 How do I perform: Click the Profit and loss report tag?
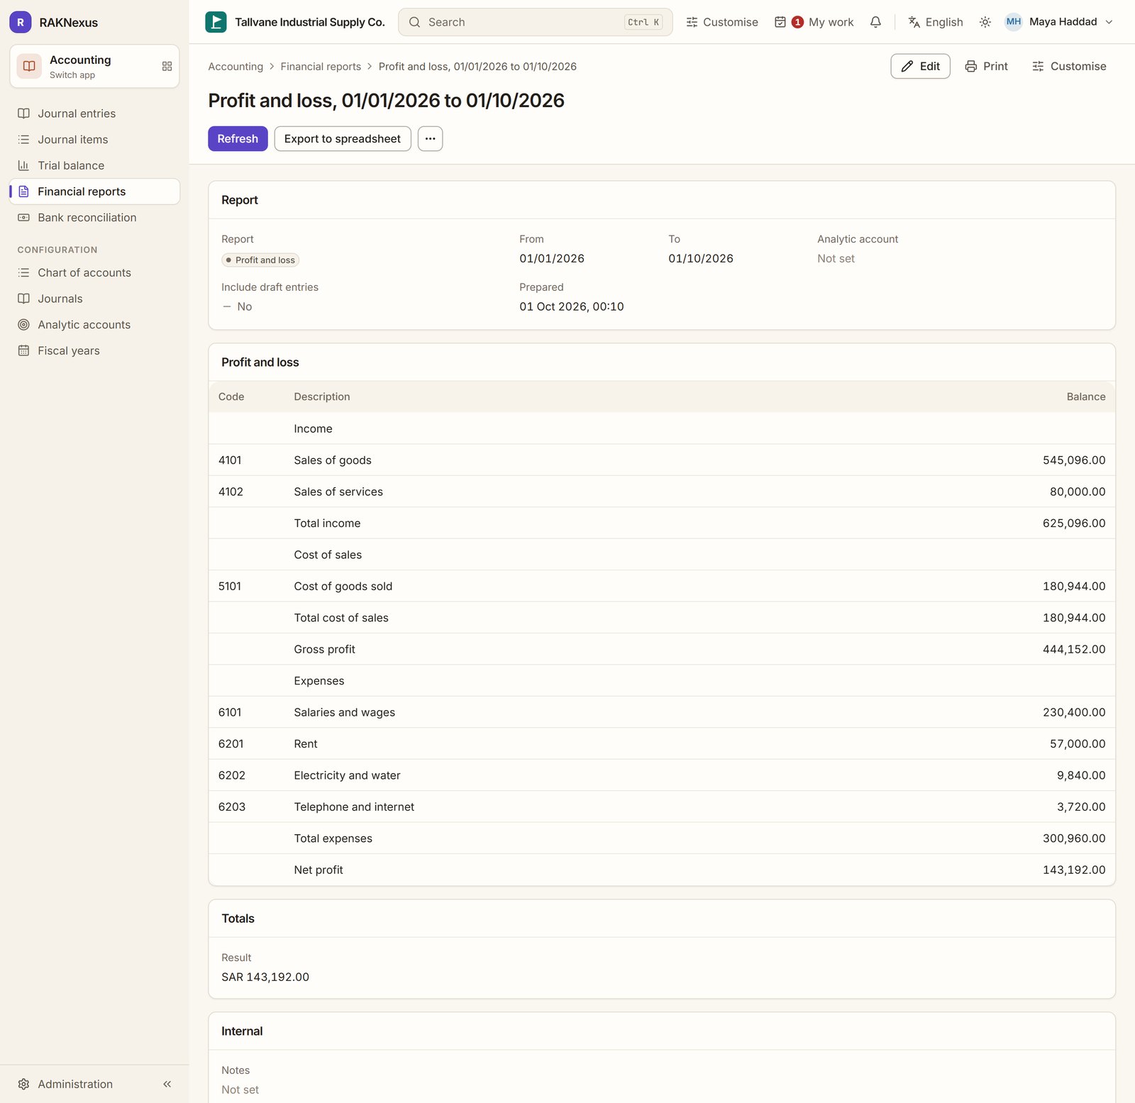(x=260, y=260)
